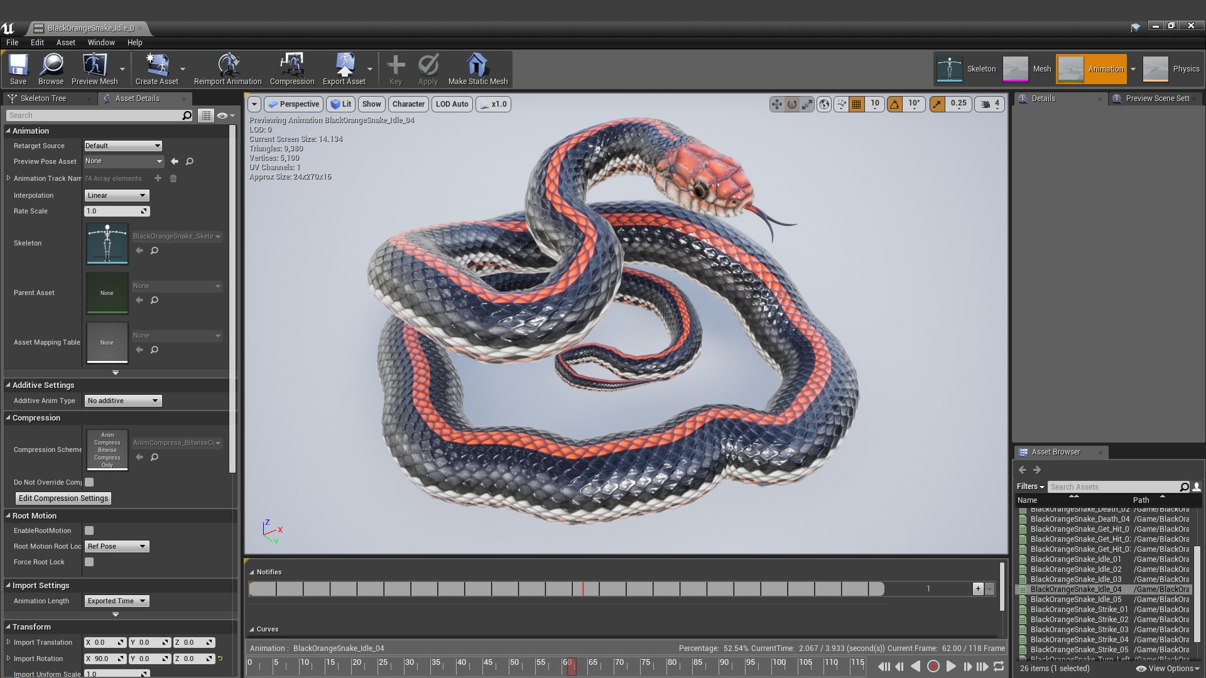Open the Retarget Source dropdown
This screenshot has width=1206, height=678.
(x=123, y=146)
